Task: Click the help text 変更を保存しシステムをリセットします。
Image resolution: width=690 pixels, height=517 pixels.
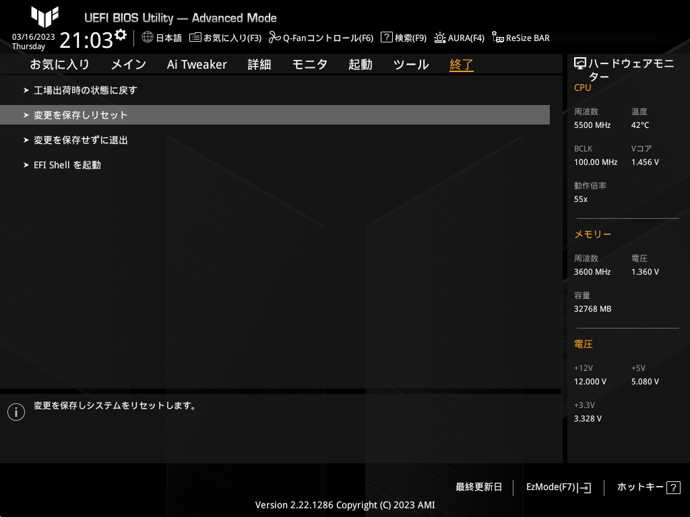Action: click(115, 405)
